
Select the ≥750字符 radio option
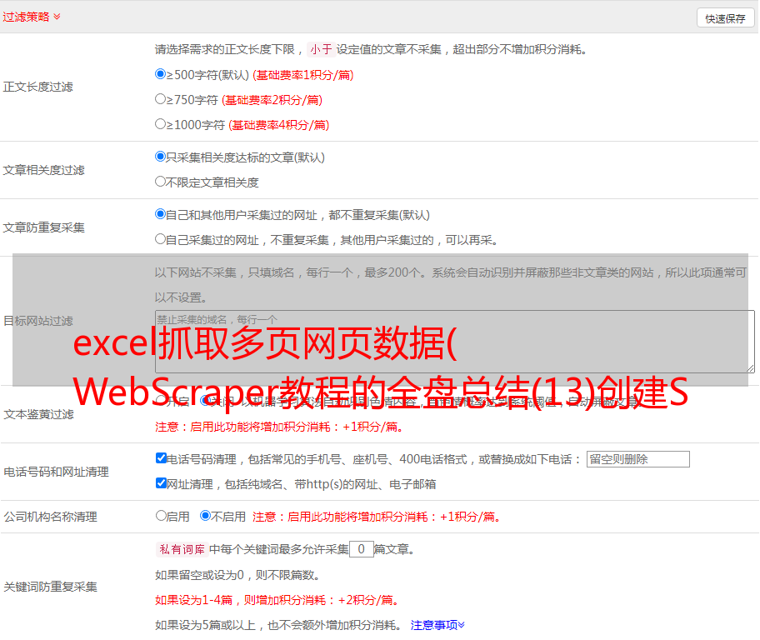160,99
